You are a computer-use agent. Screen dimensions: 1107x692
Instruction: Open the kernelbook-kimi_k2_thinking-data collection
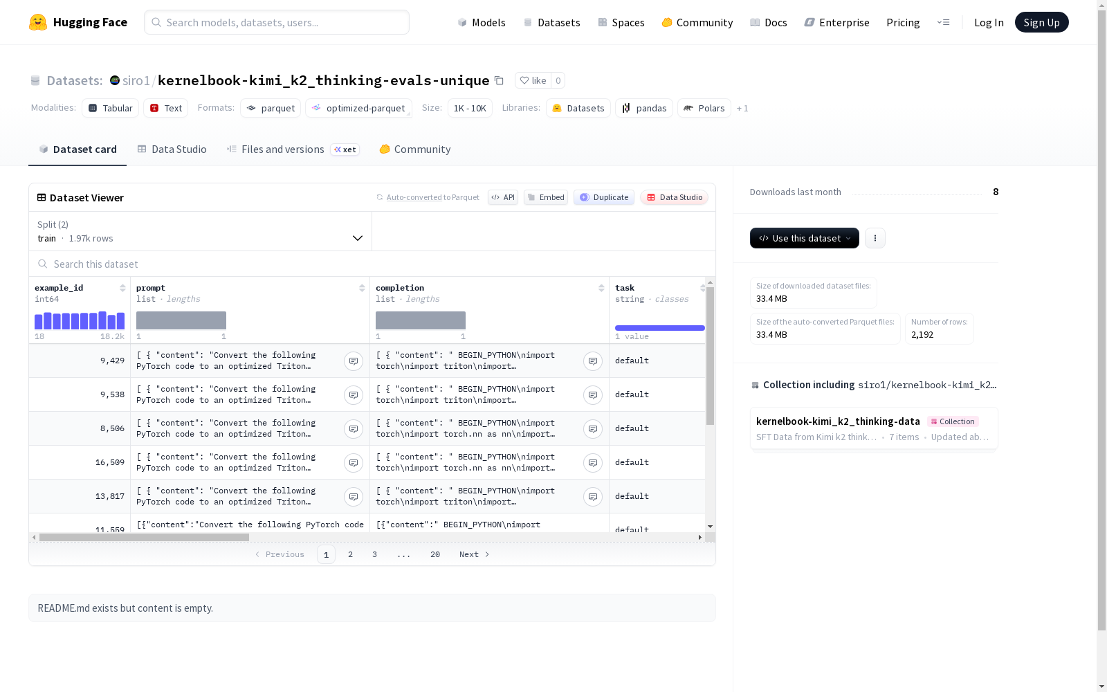click(874, 428)
